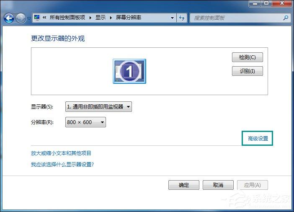The image size is (294, 212).
Task: Expand the 显示器(S) monitor dropdown
Action: 99,107
